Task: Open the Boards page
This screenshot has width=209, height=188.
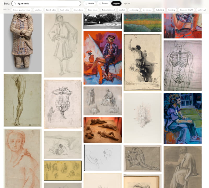Action: coord(104,3)
